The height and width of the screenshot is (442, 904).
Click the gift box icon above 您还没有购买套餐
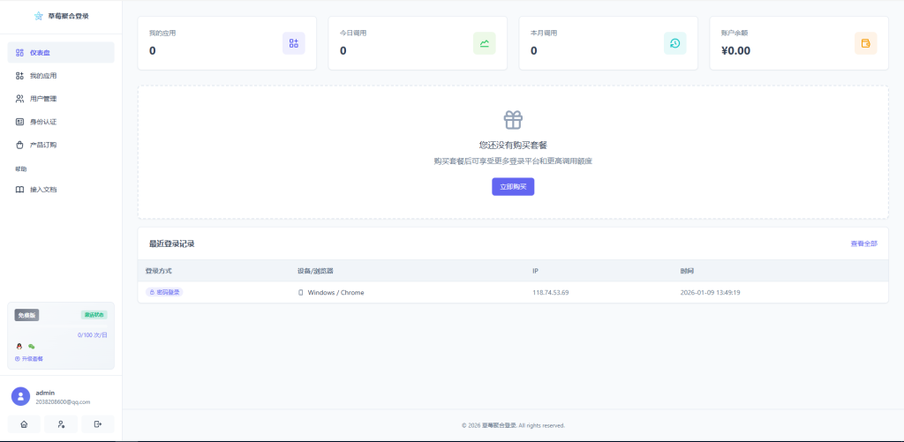coord(513,120)
